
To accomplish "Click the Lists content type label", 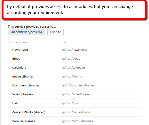I will point(15,103).
